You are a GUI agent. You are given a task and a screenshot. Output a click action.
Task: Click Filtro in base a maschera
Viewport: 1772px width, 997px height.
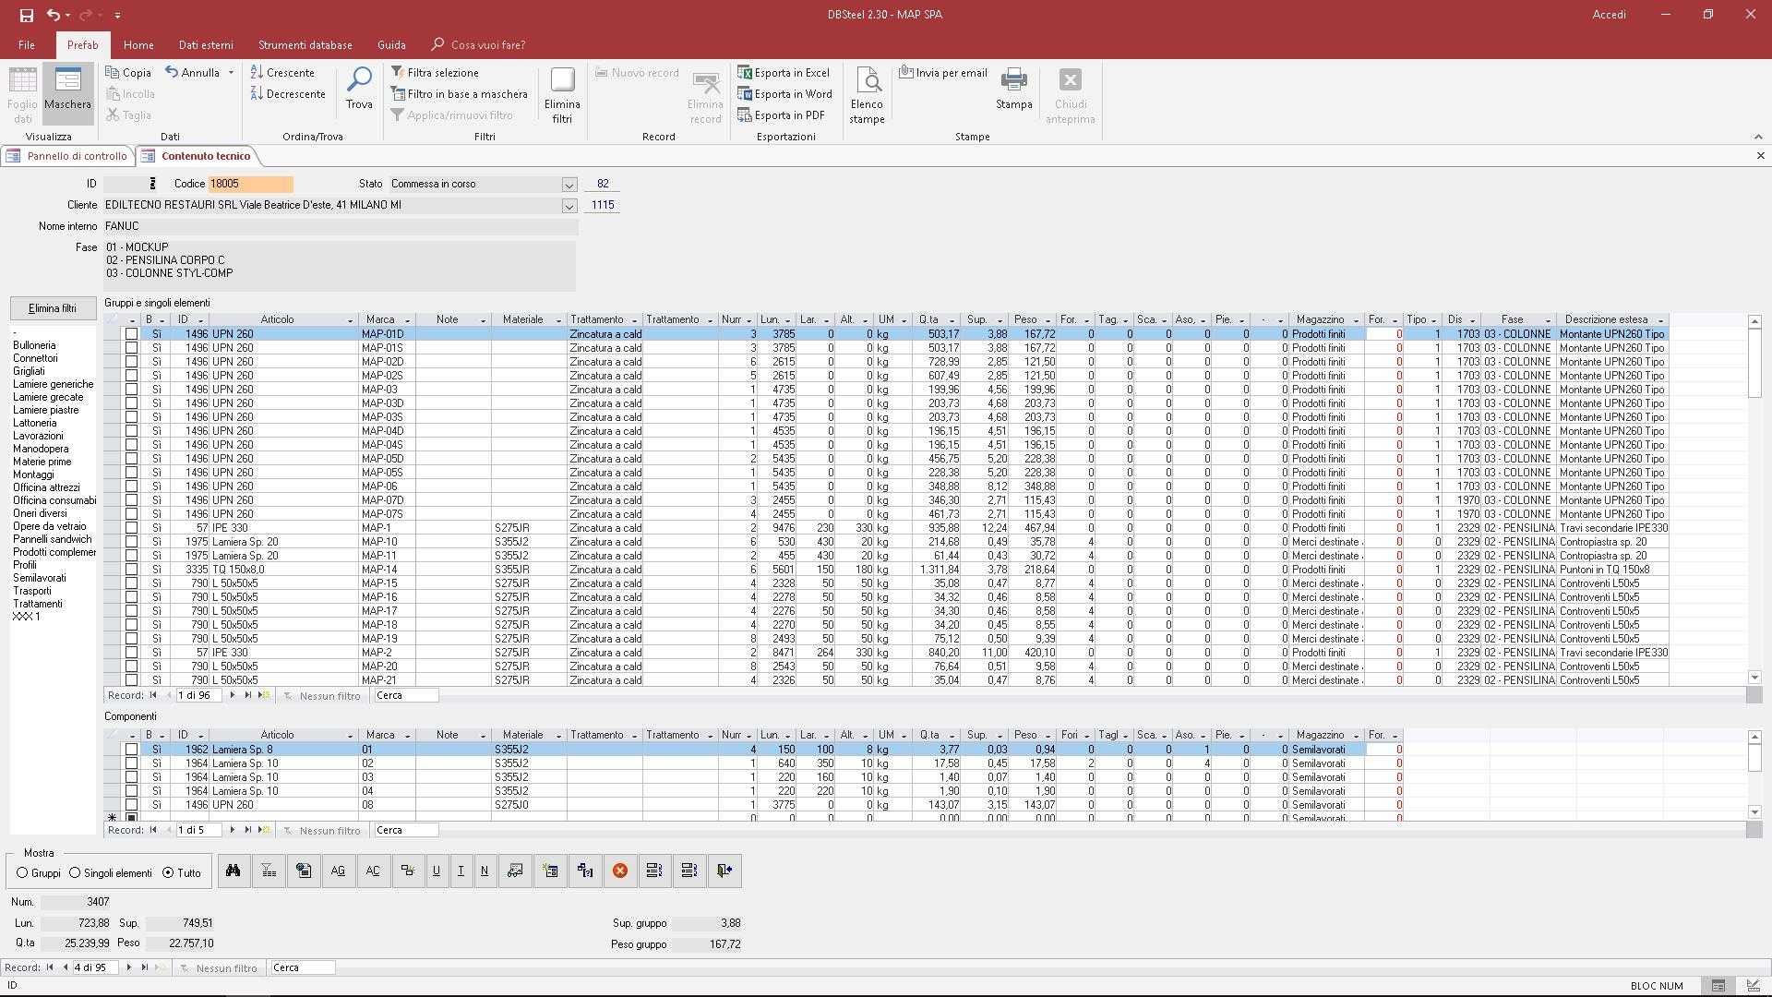coord(460,93)
